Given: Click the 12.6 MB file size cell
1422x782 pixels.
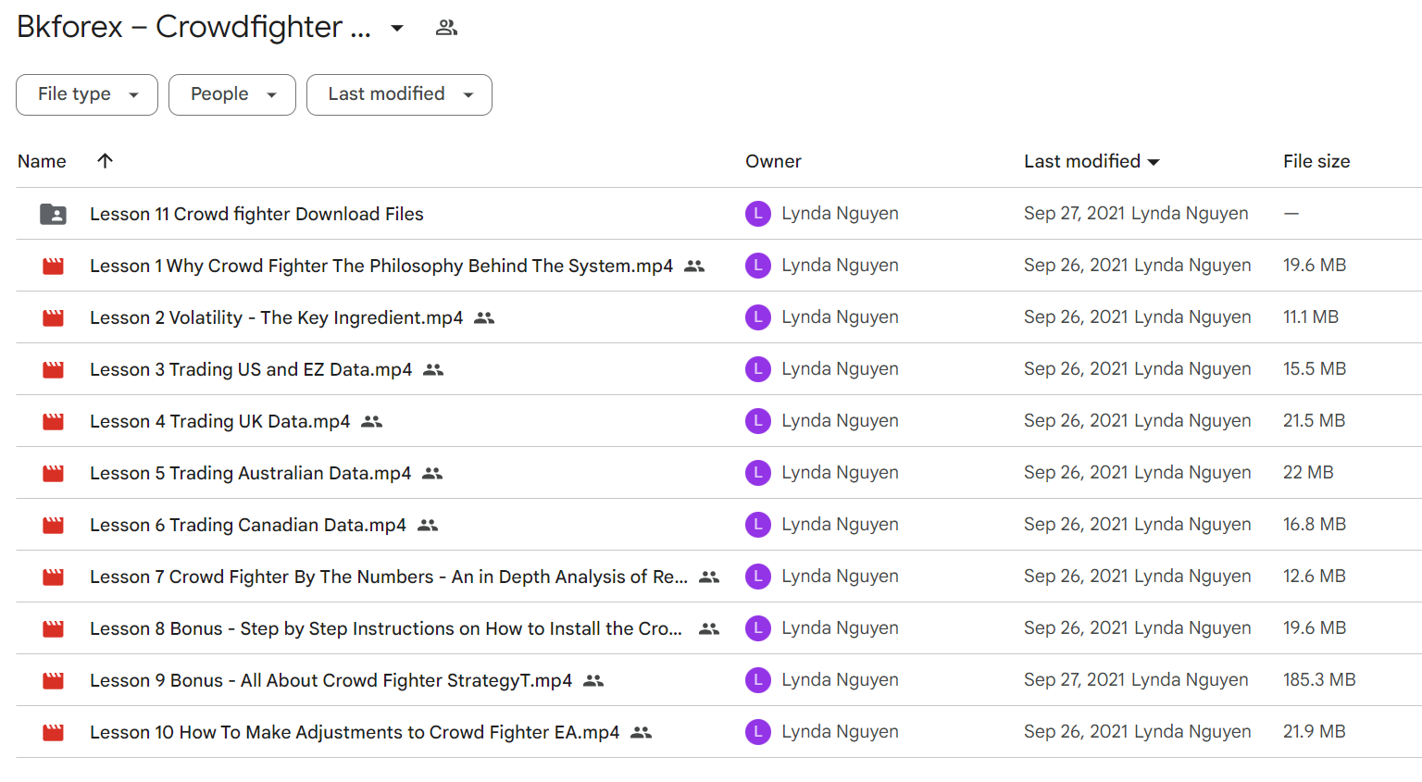Looking at the screenshot, I should (x=1315, y=577).
